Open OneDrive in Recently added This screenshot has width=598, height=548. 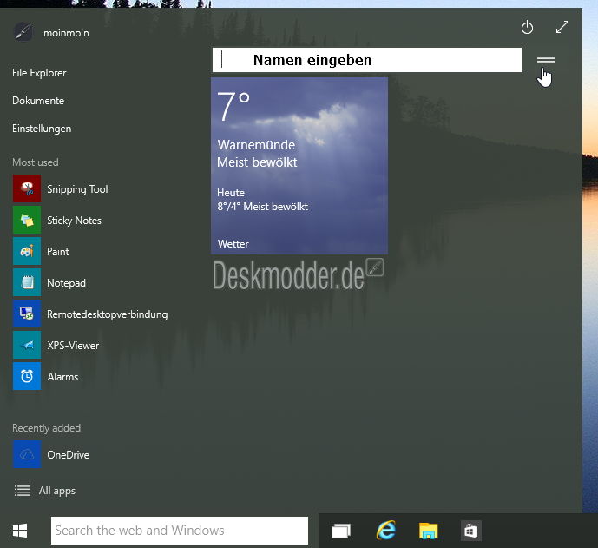click(x=51, y=454)
